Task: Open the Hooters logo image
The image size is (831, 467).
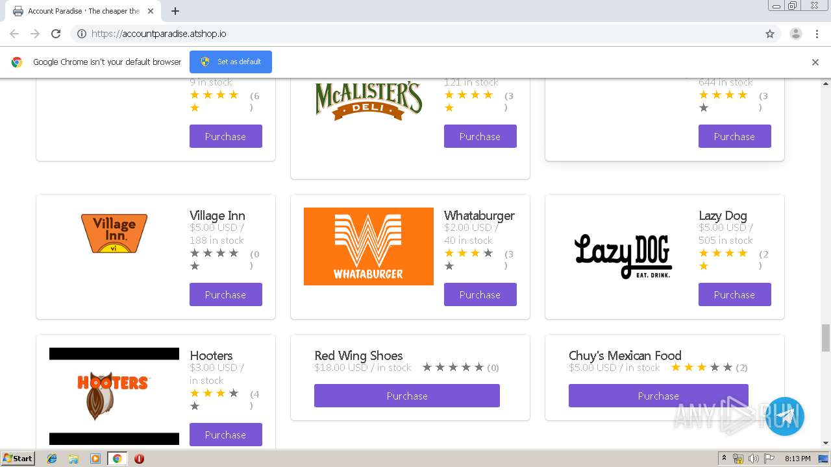Action: 114,396
